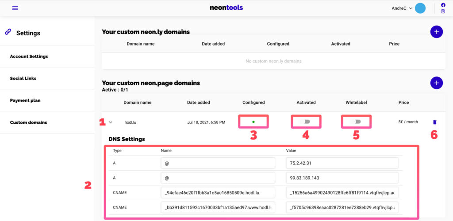This screenshot has width=453, height=221.
Task: Click 'Your custom neon.page domains' heading
Action: [x=151, y=83]
